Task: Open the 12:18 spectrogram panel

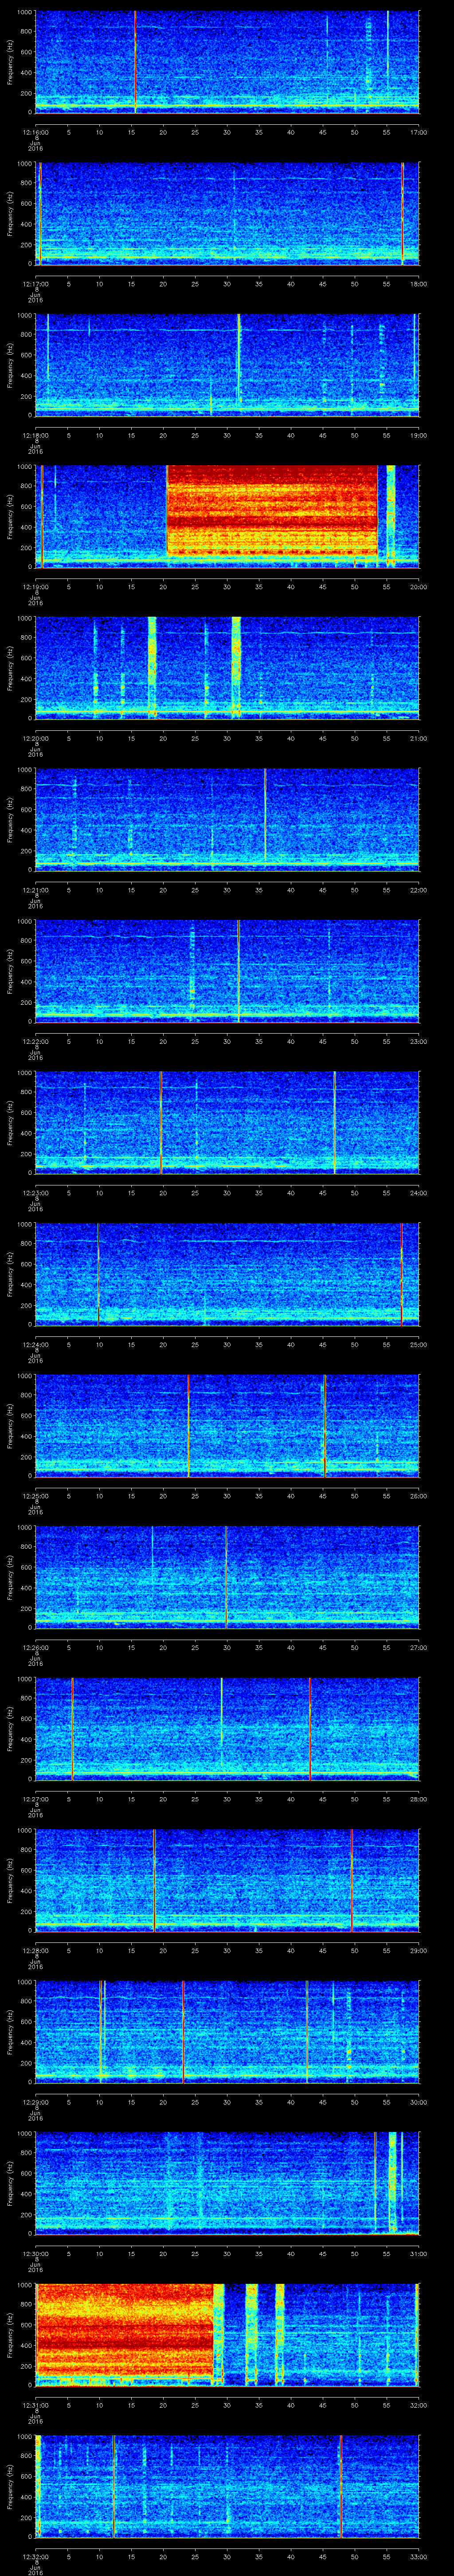Action: click(x=227, y=364)
